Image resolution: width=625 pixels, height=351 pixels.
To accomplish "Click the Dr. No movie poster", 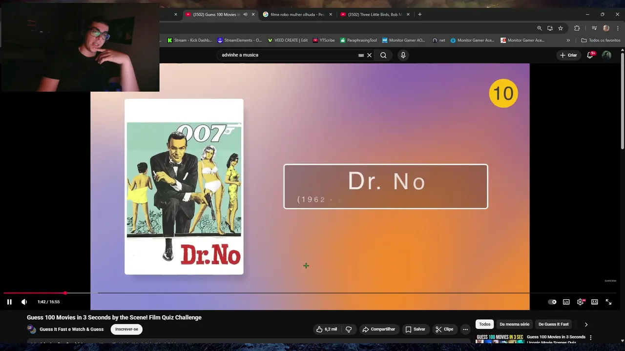I will point(184,187).
